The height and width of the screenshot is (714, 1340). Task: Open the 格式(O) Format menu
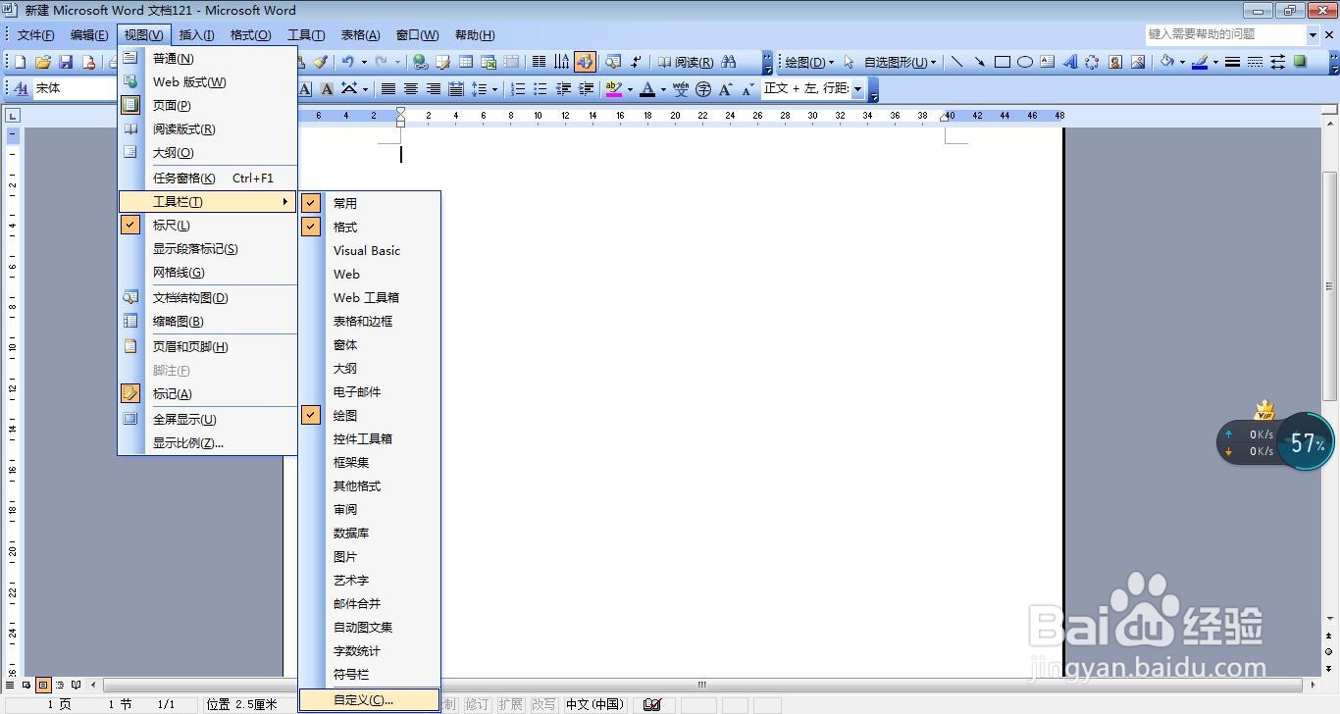pos(250,35)
